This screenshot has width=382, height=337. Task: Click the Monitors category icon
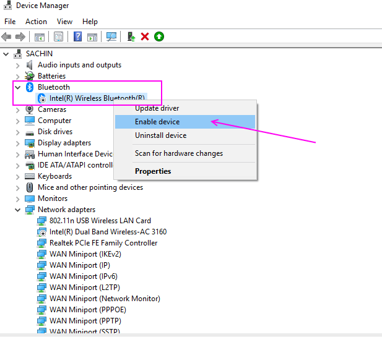(x=30, y=198)
